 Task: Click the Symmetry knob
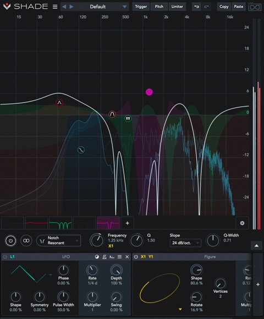coord(40,297)
